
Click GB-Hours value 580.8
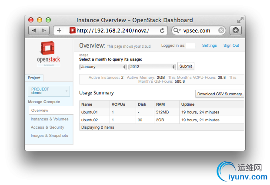[180, 81]
